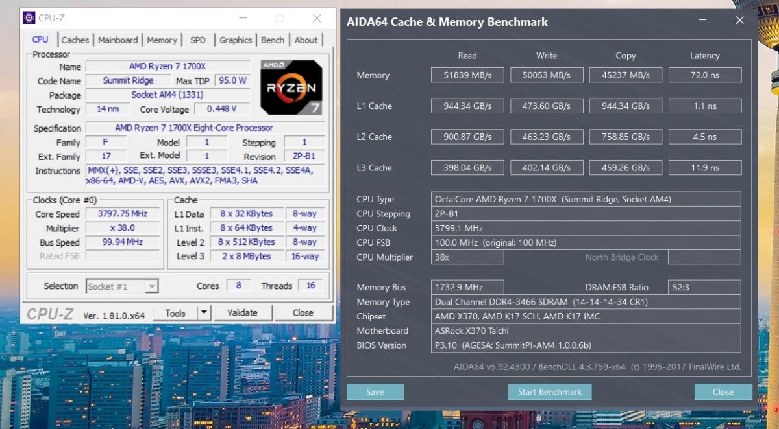Click the processor Name field in CPU-Z
Image resolution: width=779 pixels, height=429 pixels.
click(x=168, y=67)
